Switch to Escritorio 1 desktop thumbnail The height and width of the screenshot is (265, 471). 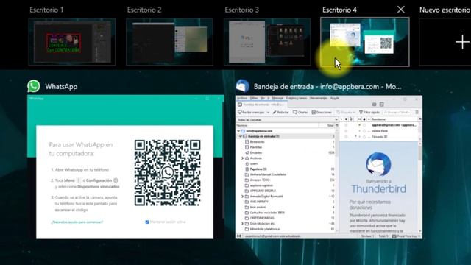tap(72, 41)
